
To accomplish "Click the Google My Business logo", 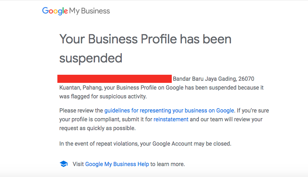I will click(76, 11).
